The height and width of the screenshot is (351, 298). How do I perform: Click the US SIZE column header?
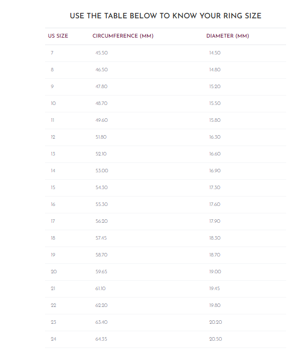[58, 36]
